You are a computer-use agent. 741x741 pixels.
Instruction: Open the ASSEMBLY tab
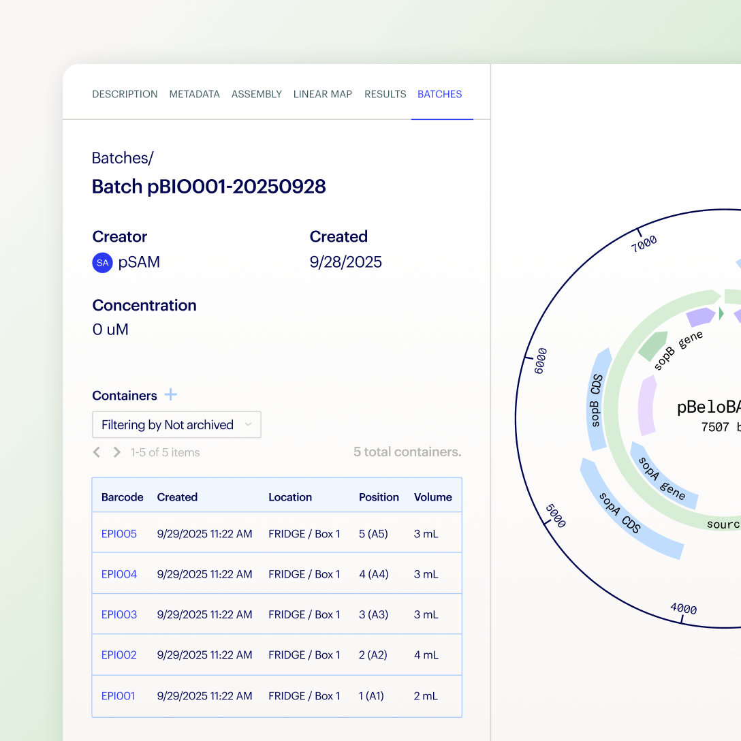[x=257, y=94]
